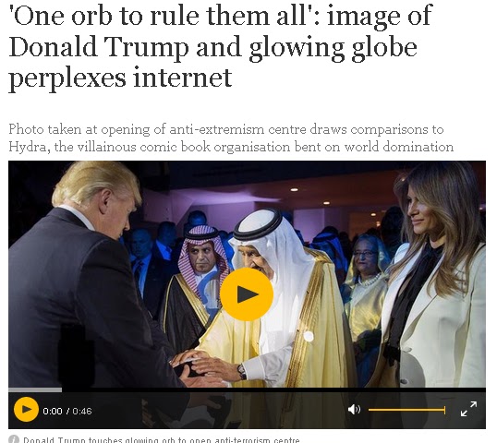Image resolution: width=497 pixels, height=443 pixels.
Task: Click the standfirst text about anti-extremism centre
Action: pyautogui.click(x=231, y=138)
